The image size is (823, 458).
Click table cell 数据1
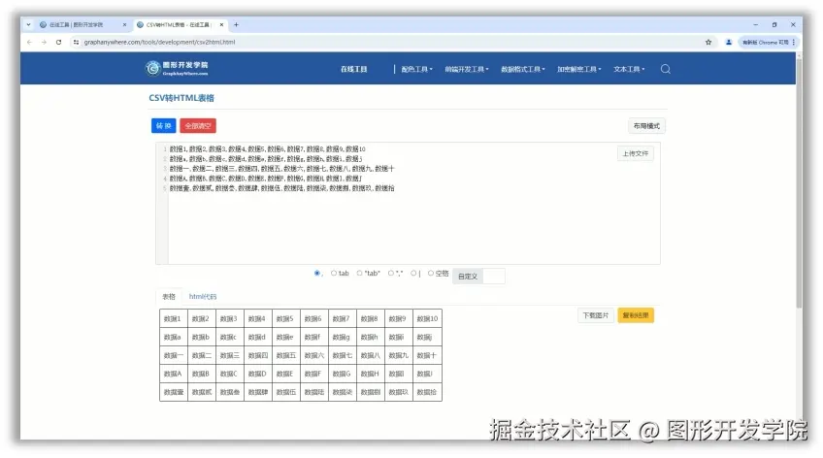173,318
